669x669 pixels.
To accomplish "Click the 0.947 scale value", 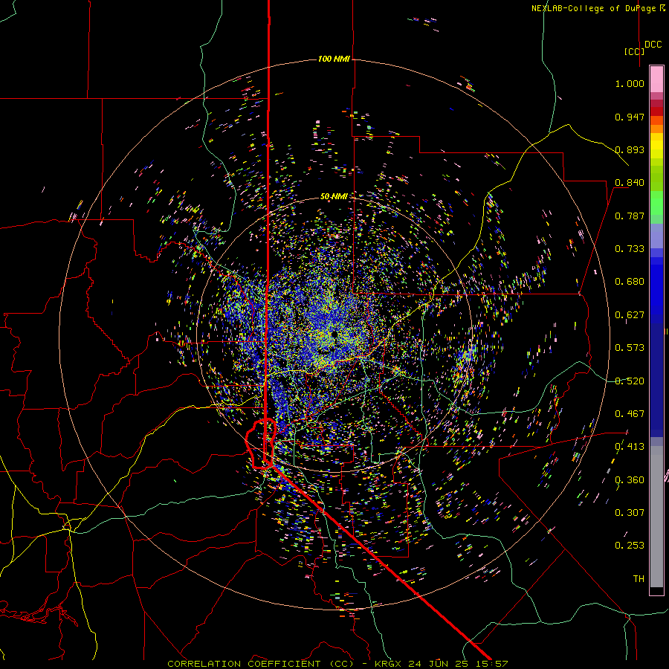I will tap(630, 117).
